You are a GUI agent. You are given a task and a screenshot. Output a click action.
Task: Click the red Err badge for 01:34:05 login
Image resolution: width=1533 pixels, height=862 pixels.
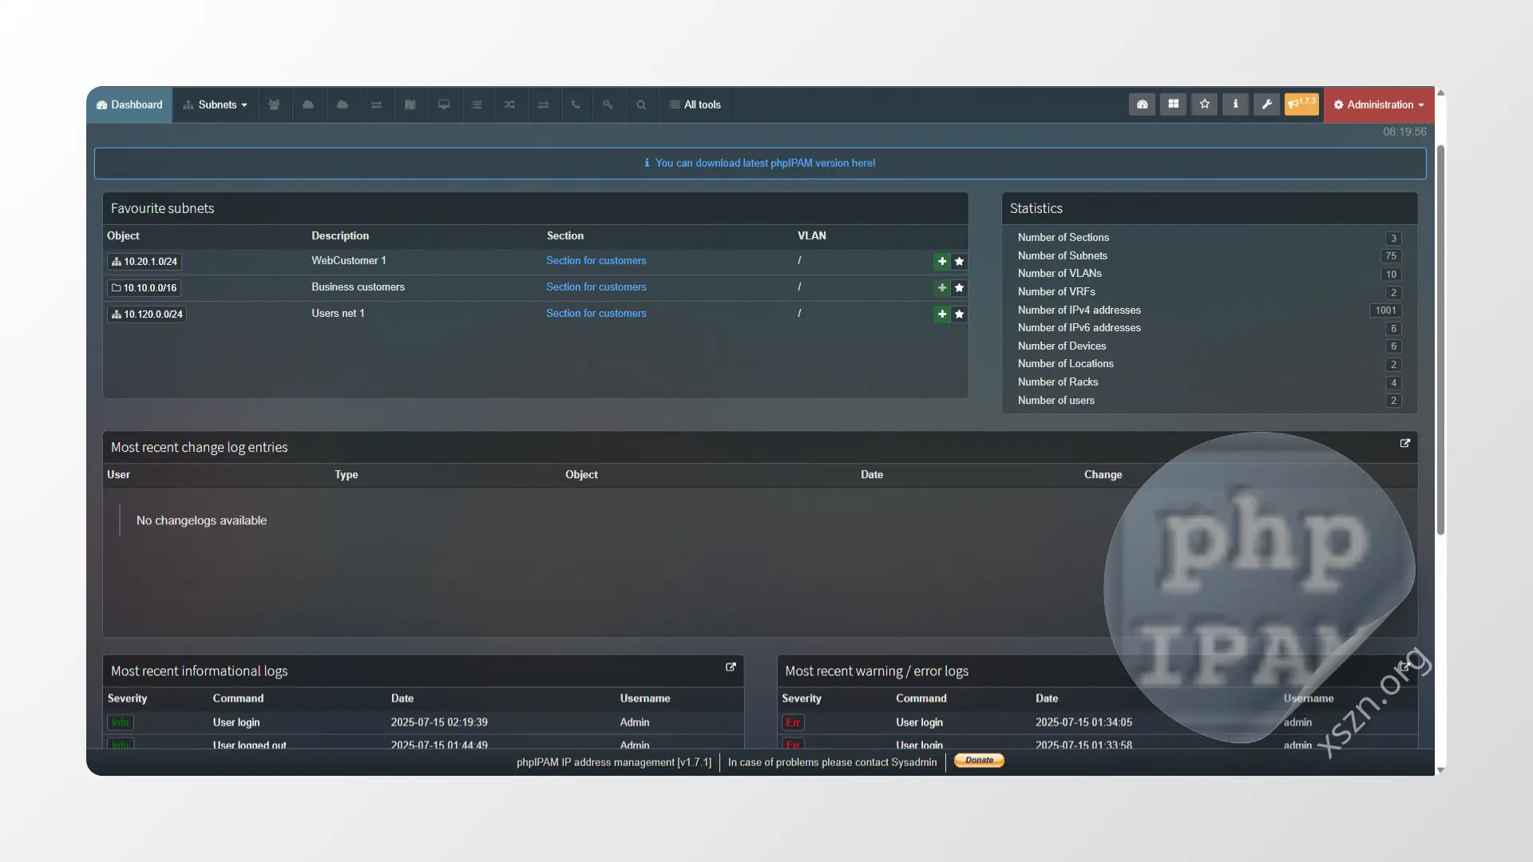[x=793, y=722]
